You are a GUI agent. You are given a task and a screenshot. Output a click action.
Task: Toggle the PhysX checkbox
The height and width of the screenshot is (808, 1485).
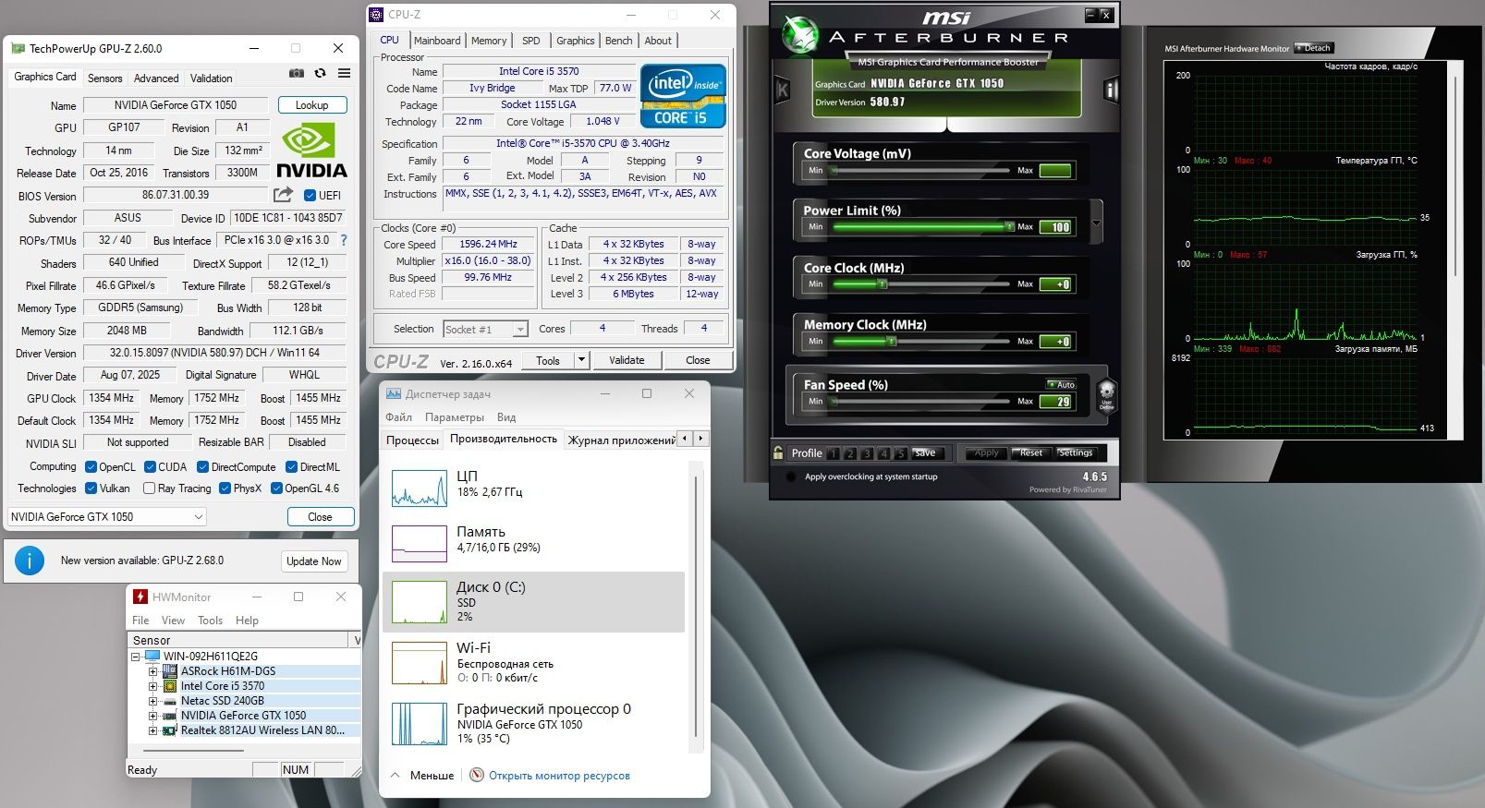(225, 488)
